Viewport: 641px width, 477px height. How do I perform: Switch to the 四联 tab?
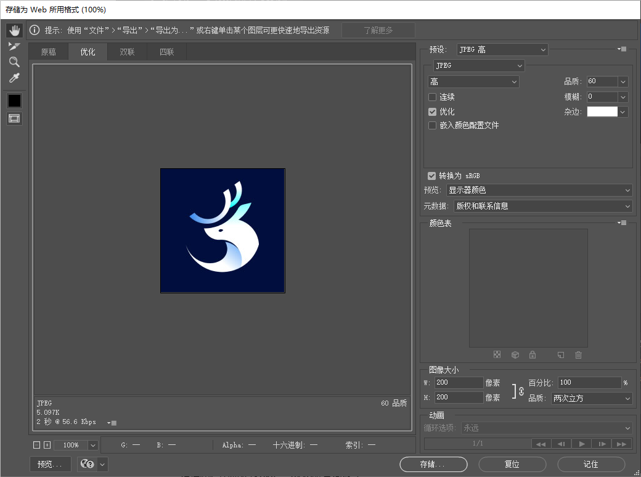166,52
